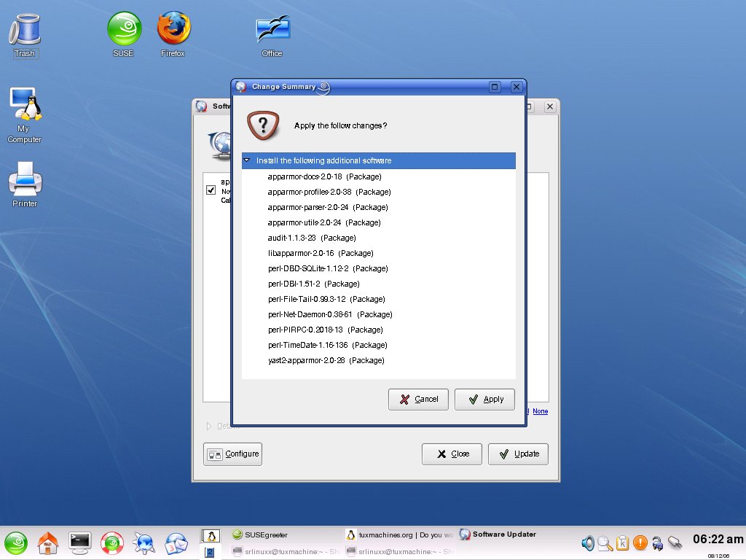This screenshot has height=560, width=746.
Task: Select apparmor-profiles-2.0-38 package row
Action: click(378, 192)
